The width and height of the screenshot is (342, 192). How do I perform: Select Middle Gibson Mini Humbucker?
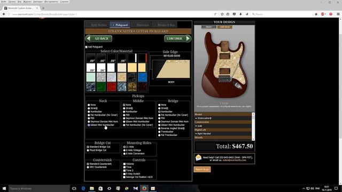pyautogui.click(x=124, y=122)
